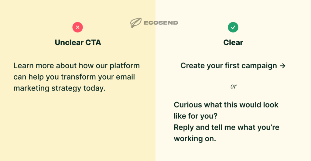Click "Reply and tell me what you're" line
This screenshot has width=311, height=161.
[x=226, y=127]
